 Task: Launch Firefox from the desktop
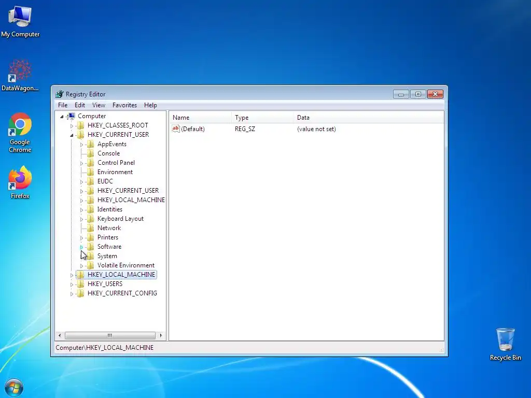pyautogui.click(x=20, y=182)
